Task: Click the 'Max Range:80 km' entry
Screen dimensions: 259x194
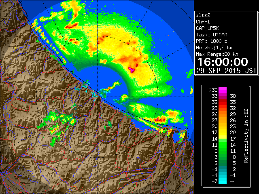Action: pyautogui.click(x=217, y=54)
